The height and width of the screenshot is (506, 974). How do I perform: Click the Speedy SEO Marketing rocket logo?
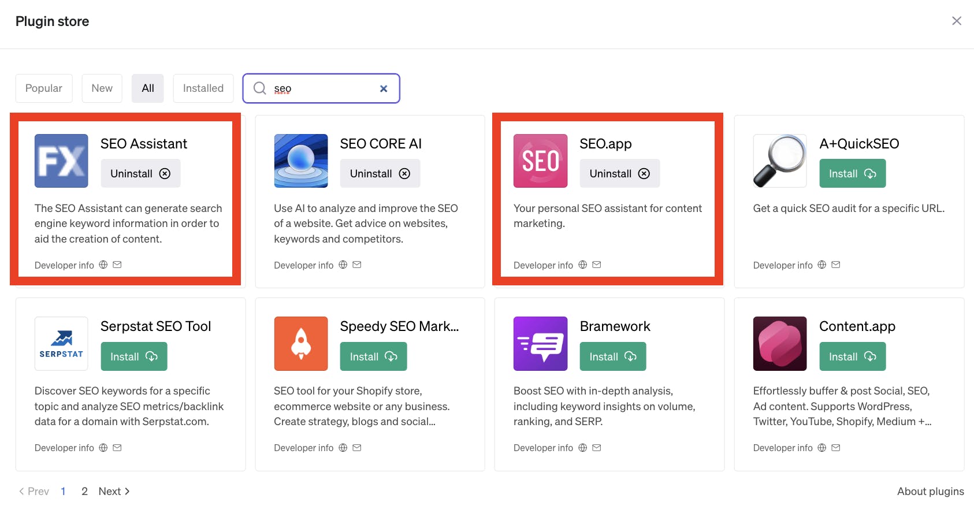[301, 344]
